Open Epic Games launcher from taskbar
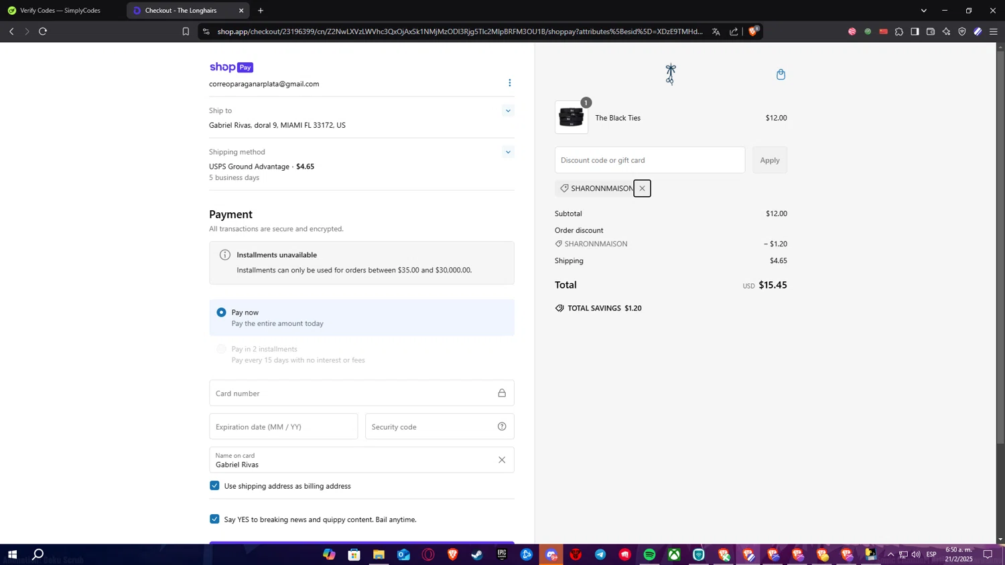The width and height of the screenshot is (1005, 565). [502, 554]
